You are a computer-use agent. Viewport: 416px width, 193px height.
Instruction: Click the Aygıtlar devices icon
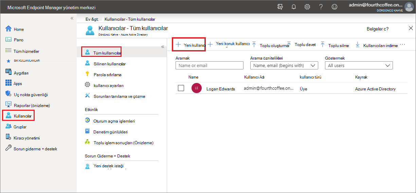[9, 72]
